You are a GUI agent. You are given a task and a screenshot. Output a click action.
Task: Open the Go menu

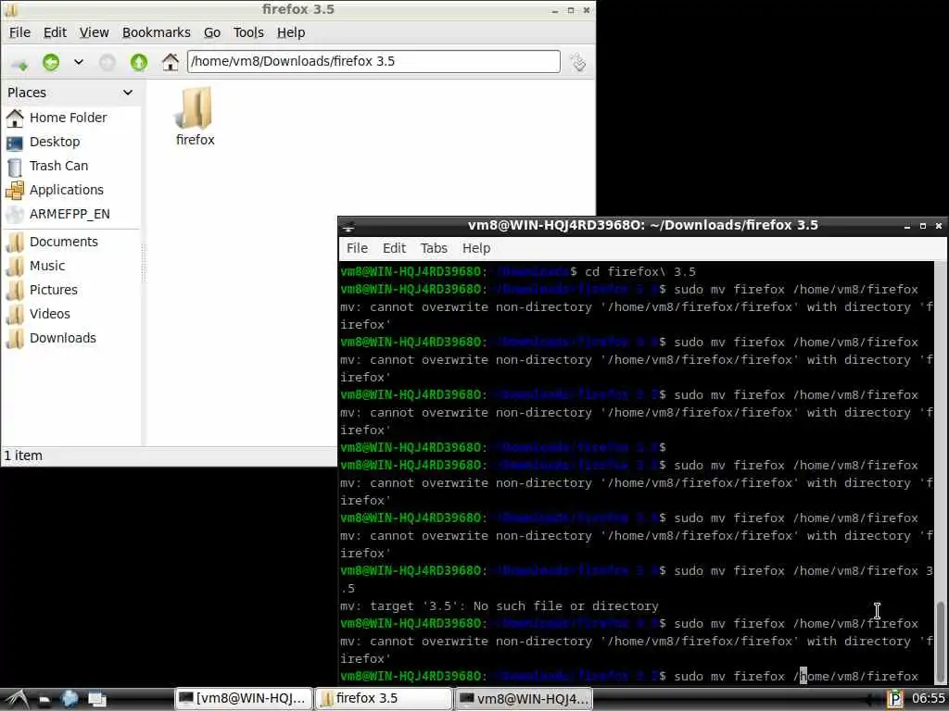coord(212,32)
